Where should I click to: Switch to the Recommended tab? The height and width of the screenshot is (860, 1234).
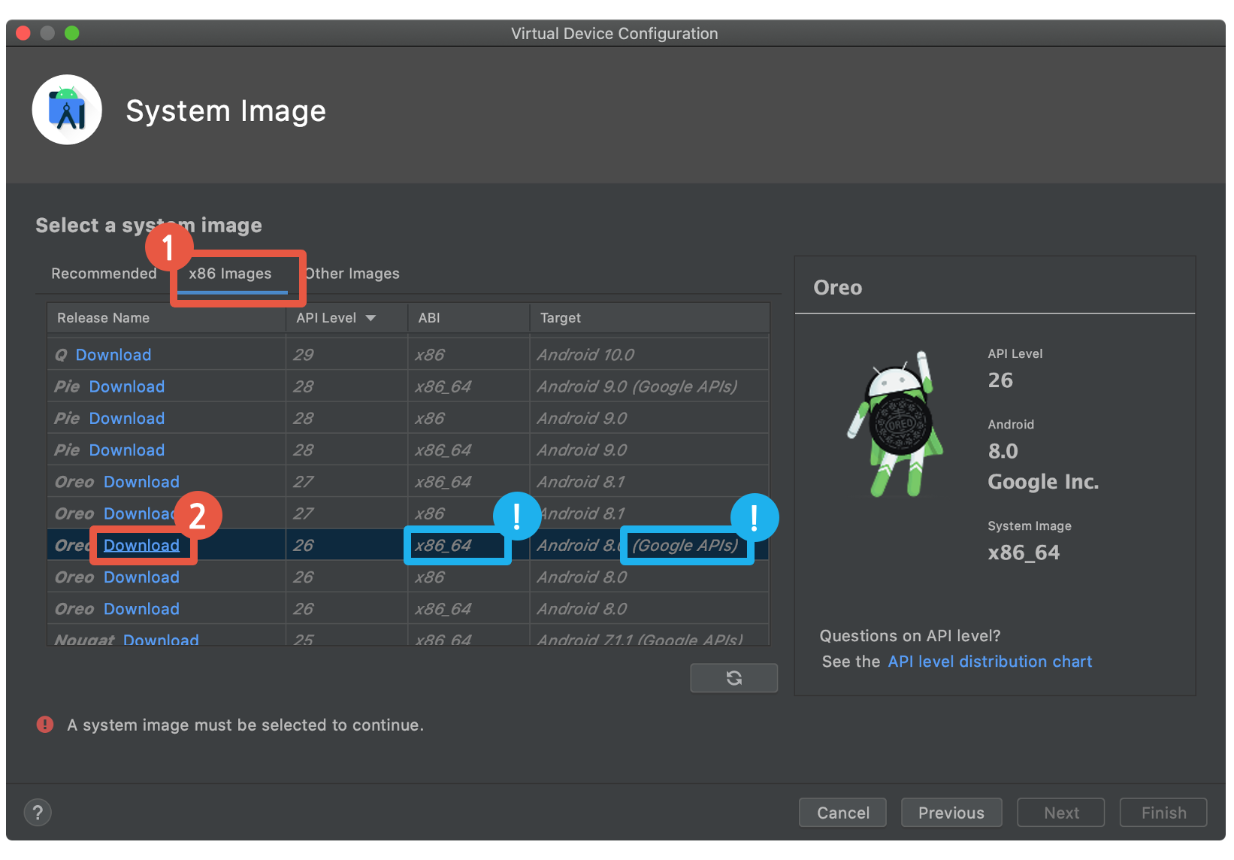pos(104,274)
